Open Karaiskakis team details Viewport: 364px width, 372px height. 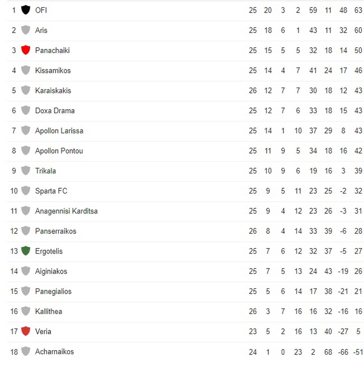pyautogui.click(x=53, y=91)
